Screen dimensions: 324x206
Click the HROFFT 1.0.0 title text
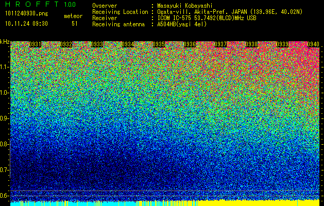click(40, 4)
